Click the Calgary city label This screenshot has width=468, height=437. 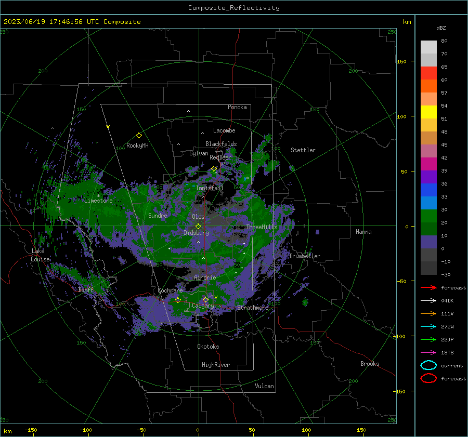203,306
